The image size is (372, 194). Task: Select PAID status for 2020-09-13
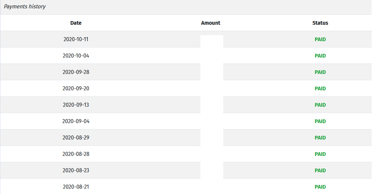320,105
